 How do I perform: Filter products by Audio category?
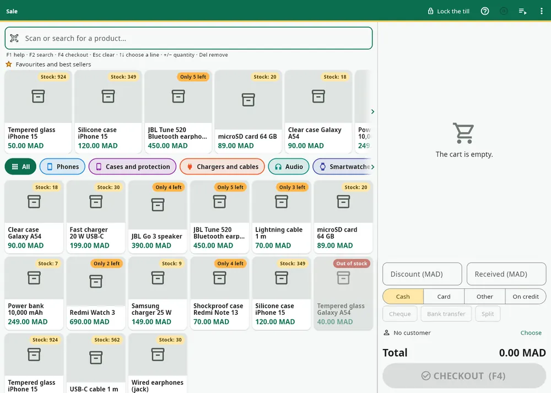[289, 167]
